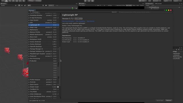183x103 pixels.
Task: Select the Unity Collaborate package
Action: point(44,94)
